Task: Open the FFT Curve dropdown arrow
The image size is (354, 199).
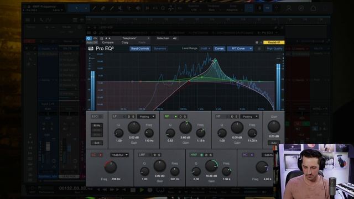Action: [x=251, y=49]
